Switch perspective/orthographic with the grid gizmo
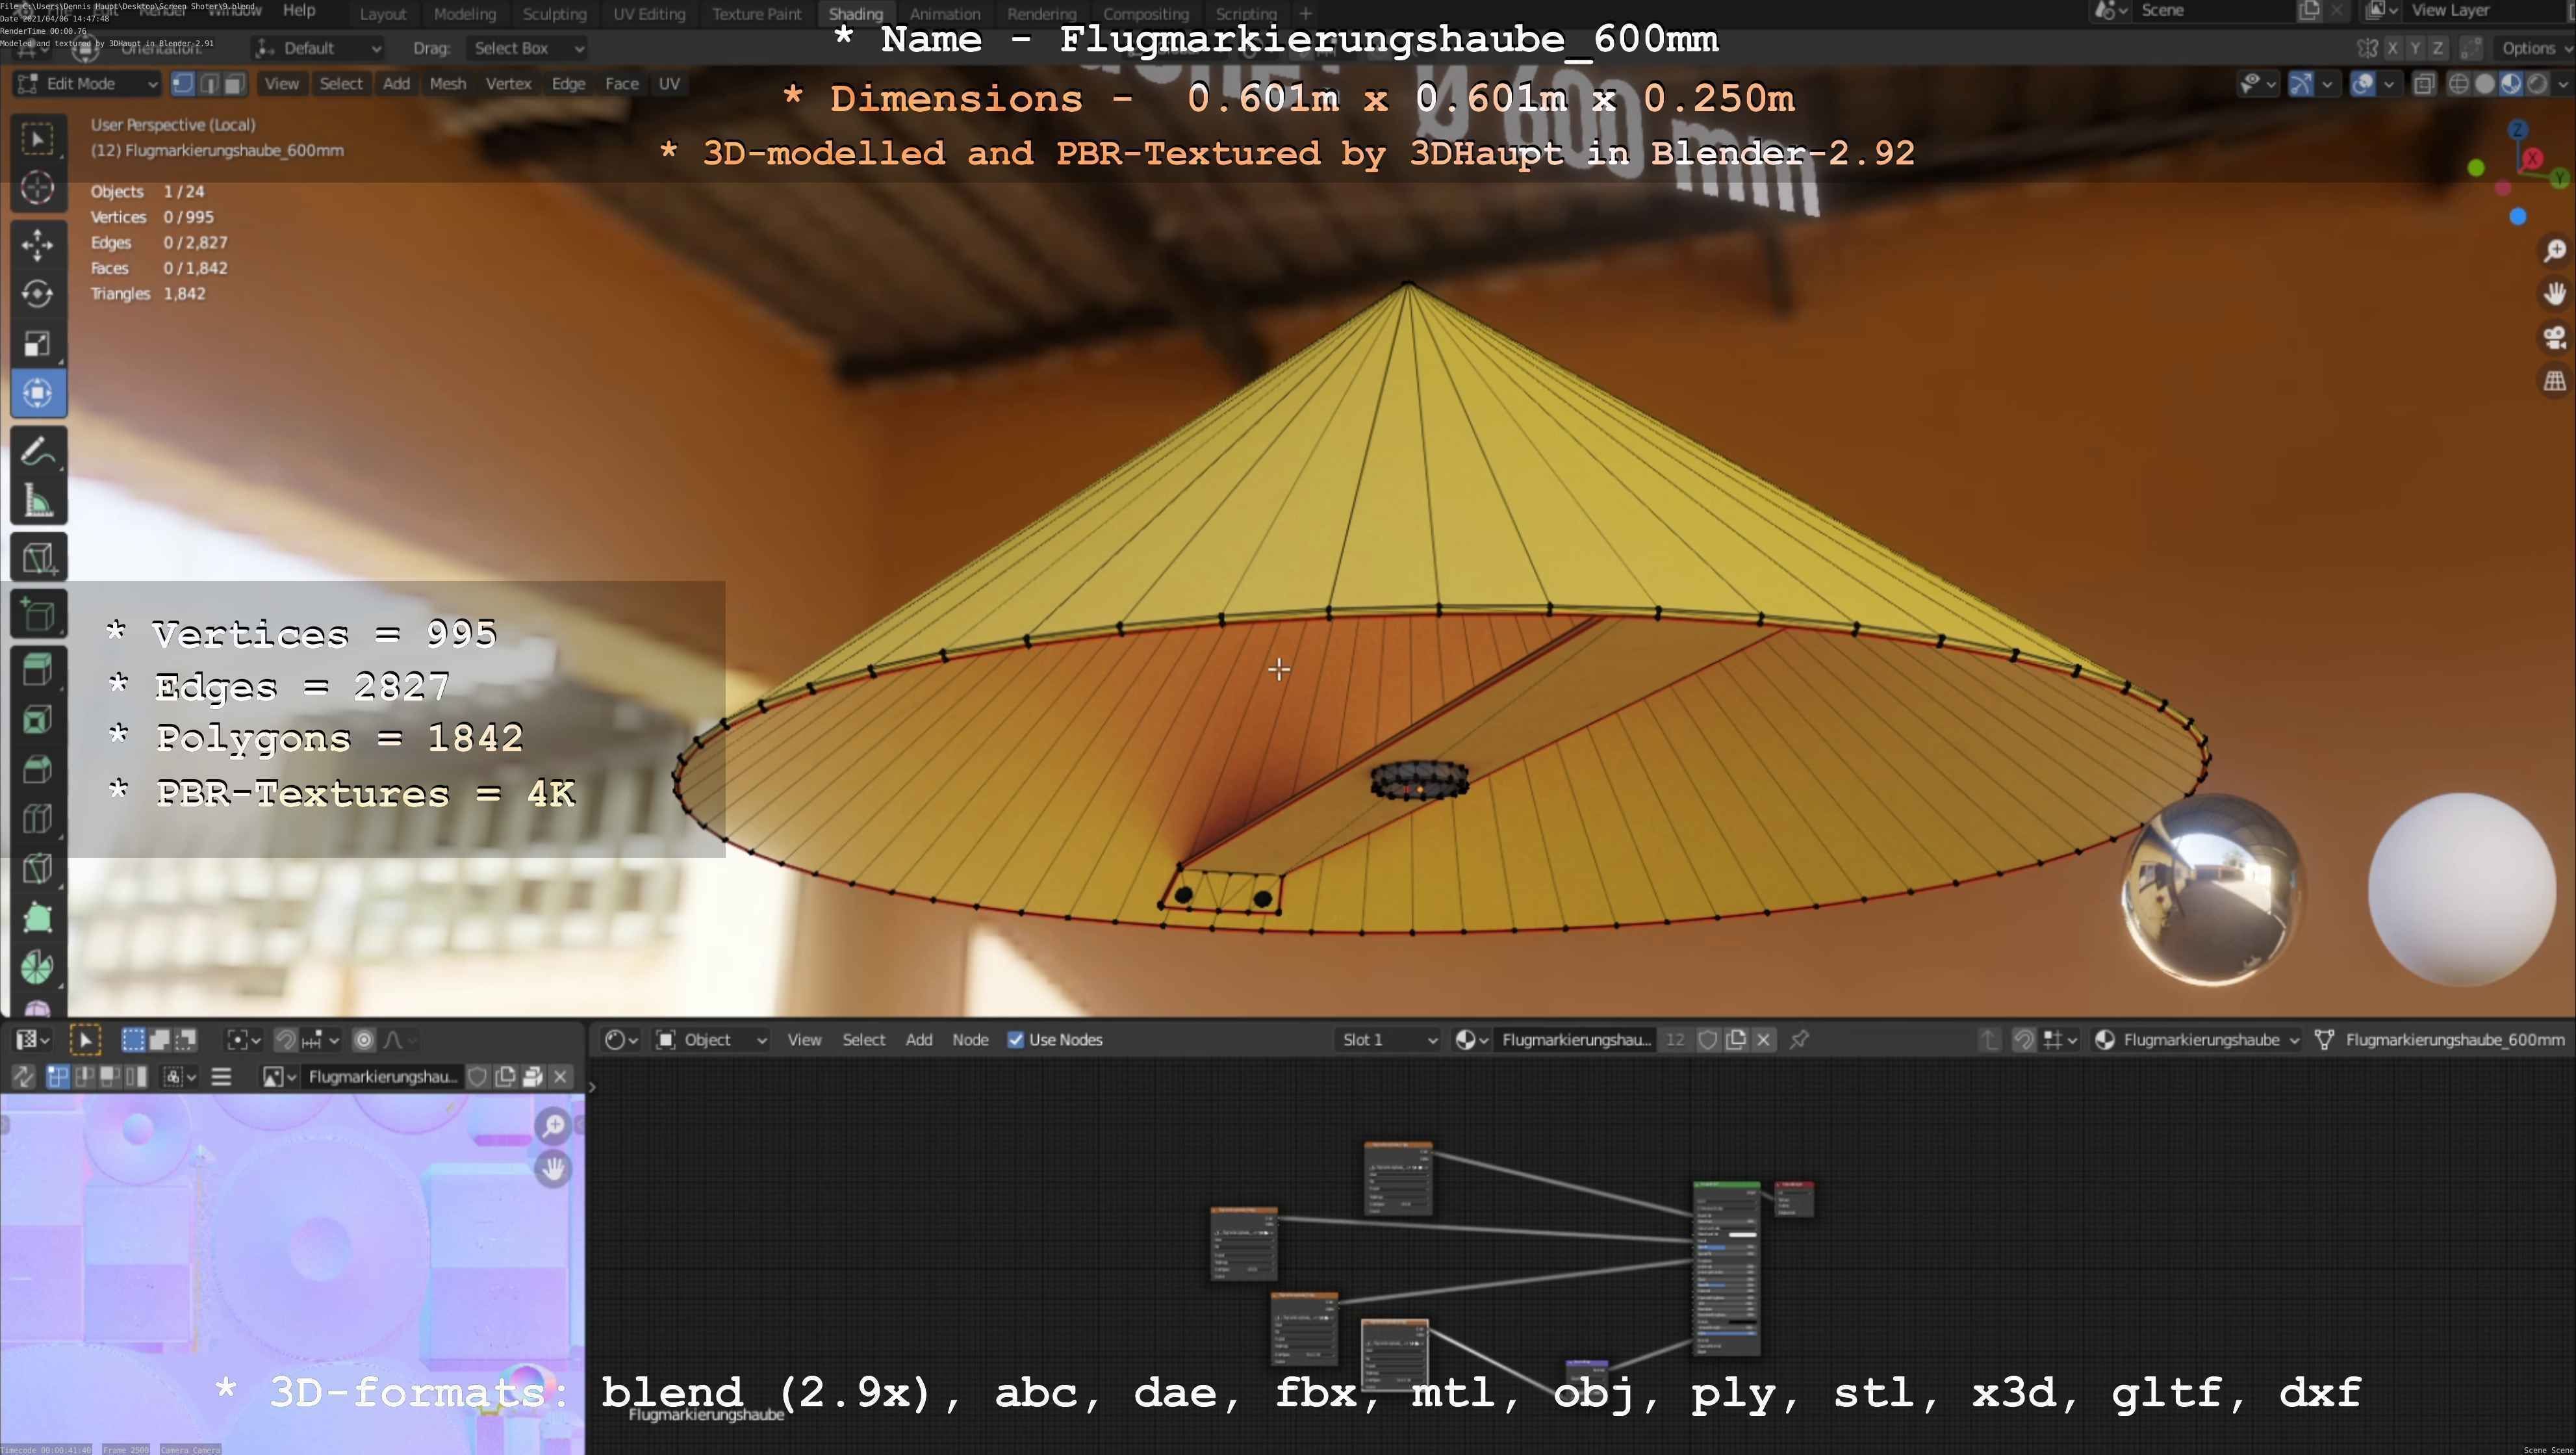Image resolution: width=2576 pixels, height=1455 pixels. pyautogui.click(x=2555, y=381)
